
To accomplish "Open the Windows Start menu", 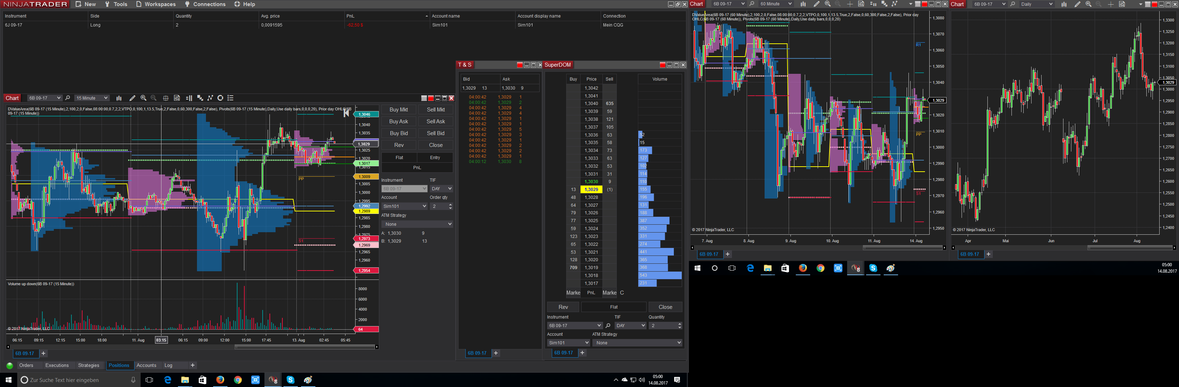I will tap(8, 380).
